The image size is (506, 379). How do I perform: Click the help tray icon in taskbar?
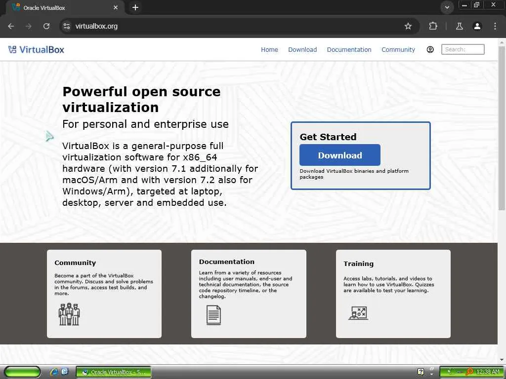[421, 372]
